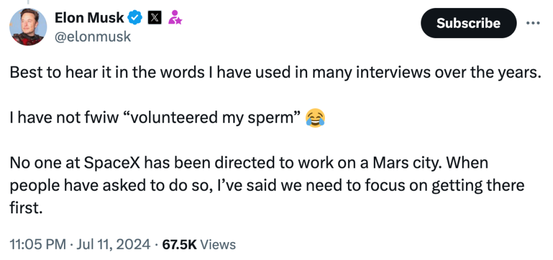
Task: Open the @elonmusk handle link
Action: [92, 37]
